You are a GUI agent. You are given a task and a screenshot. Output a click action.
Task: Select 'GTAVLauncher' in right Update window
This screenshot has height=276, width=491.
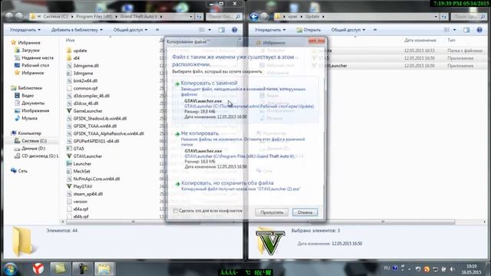coord(332,66)
